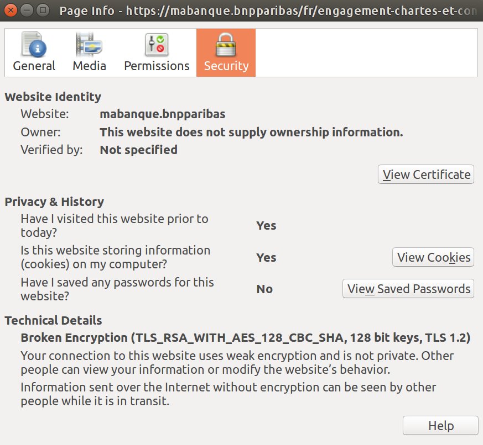
Task: Click the 'Information sent over the Internet' paragraph
Action: tap(228, 394)
